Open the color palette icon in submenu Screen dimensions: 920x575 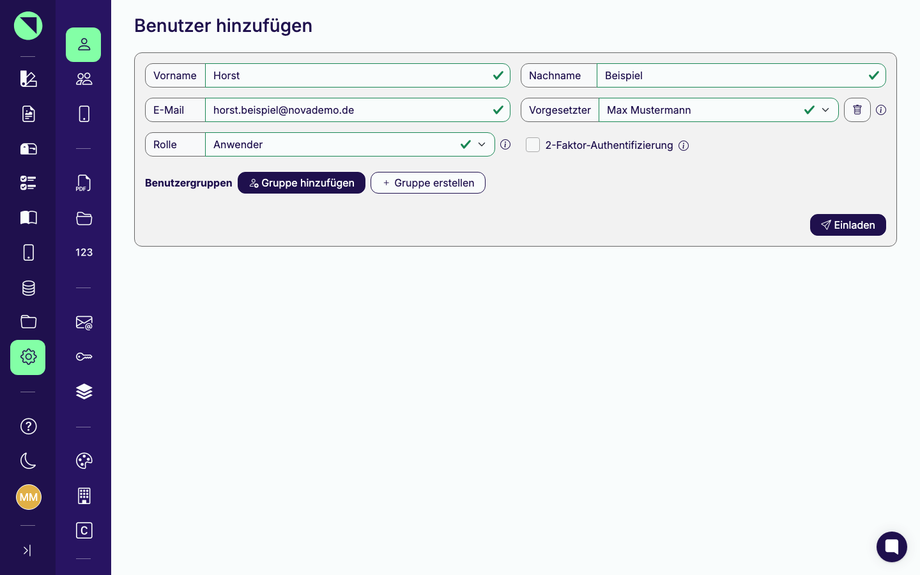point(84,461)
